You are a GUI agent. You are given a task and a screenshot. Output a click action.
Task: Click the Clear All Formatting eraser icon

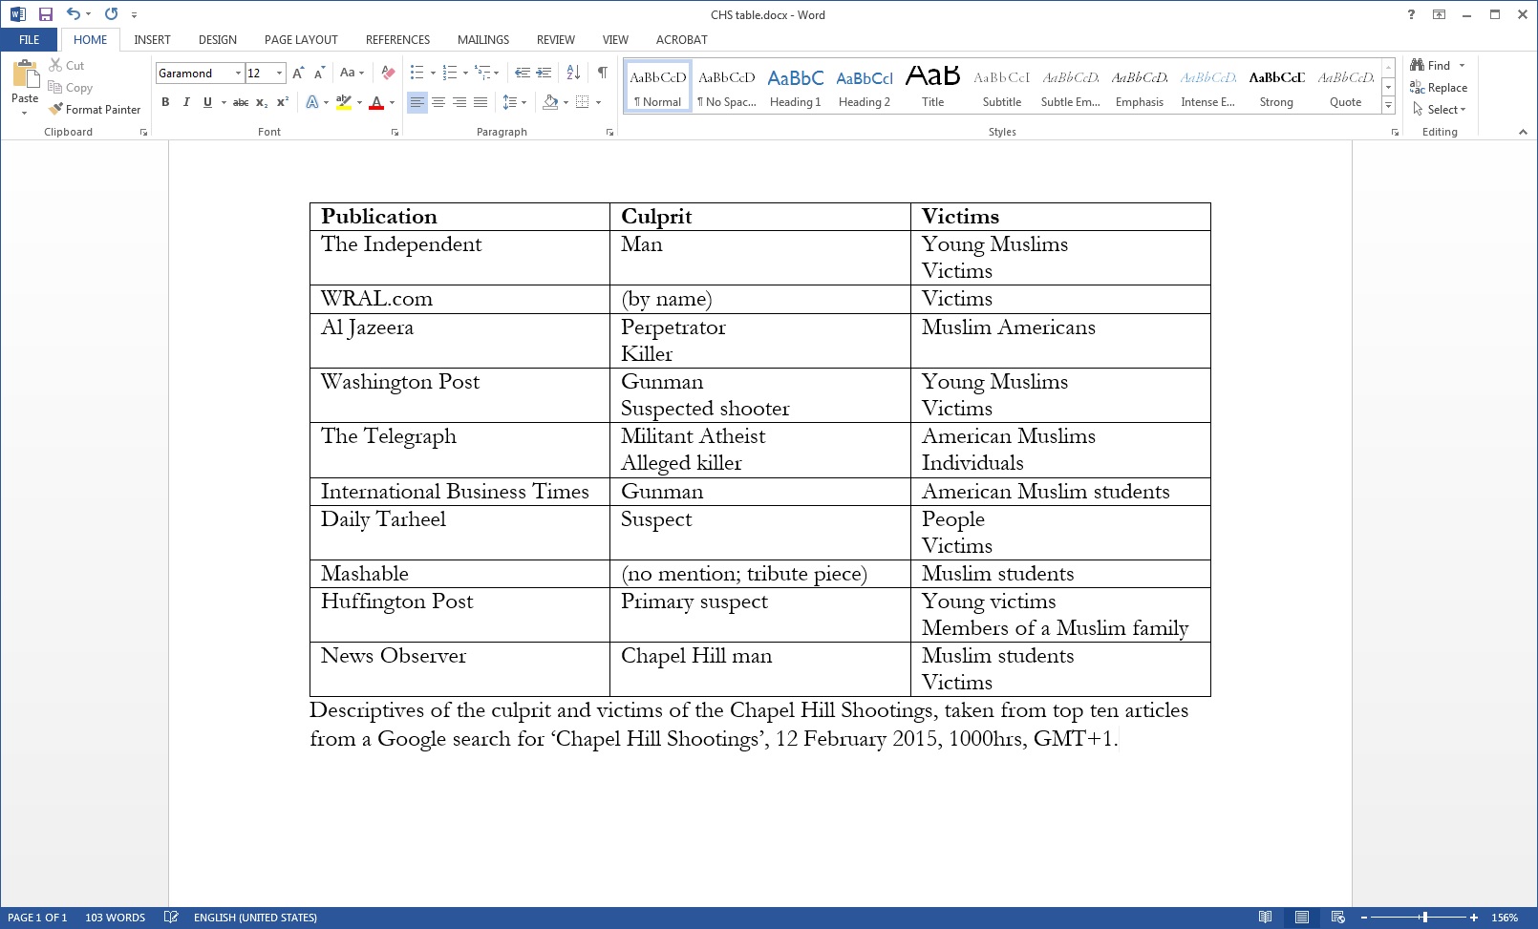click(x=388, y=73)
